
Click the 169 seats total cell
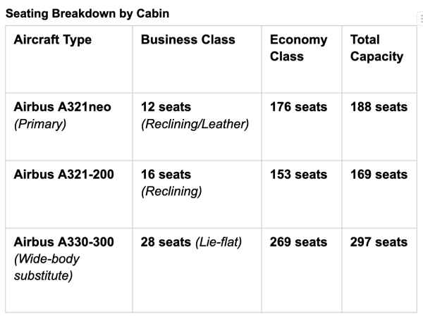[x=379, y=194]
